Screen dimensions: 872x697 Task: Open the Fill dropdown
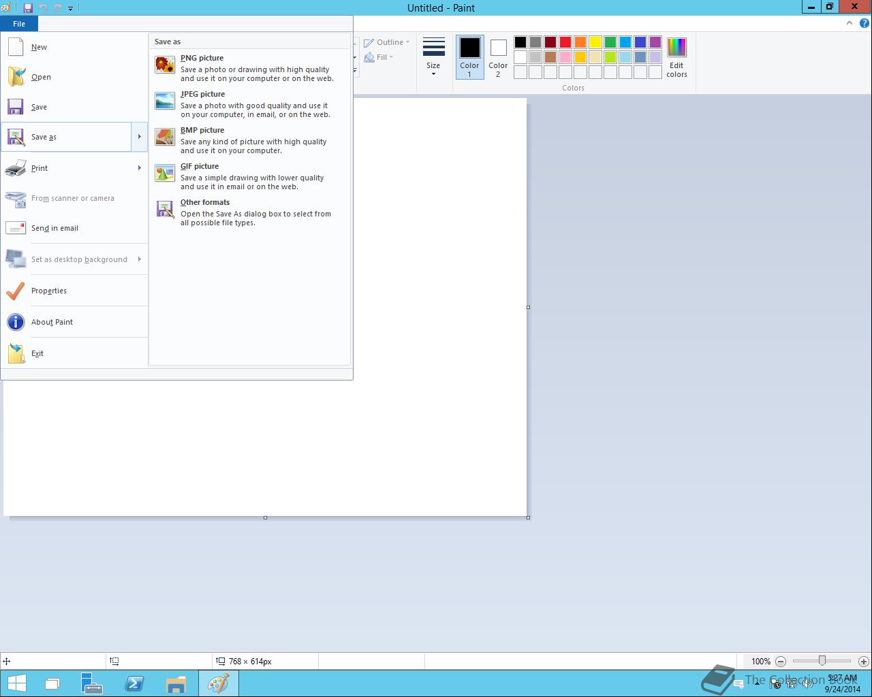(379, 57)
